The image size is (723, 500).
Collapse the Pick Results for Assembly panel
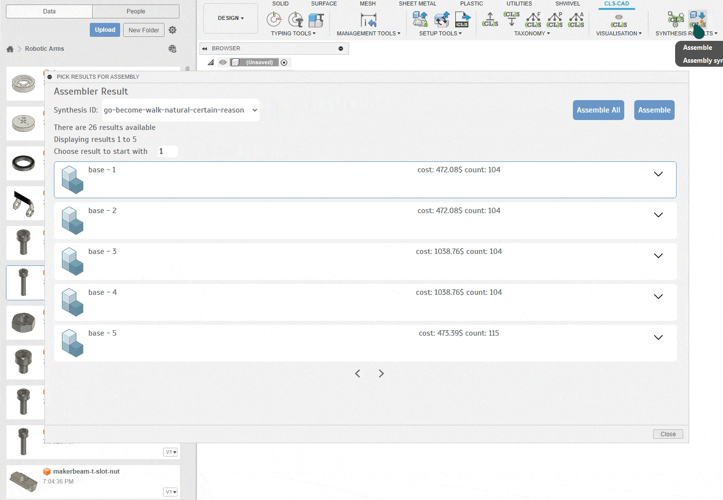click(50, 77)
